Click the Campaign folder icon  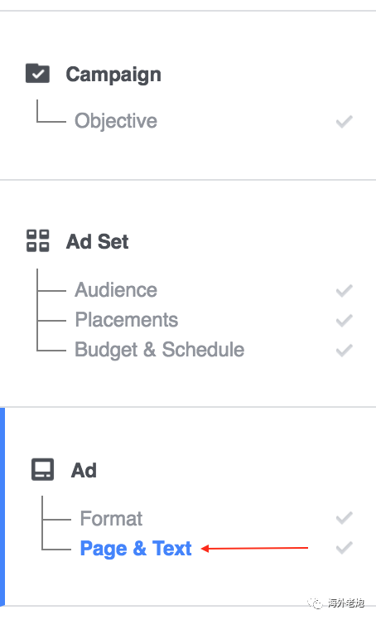pos(37,73)
